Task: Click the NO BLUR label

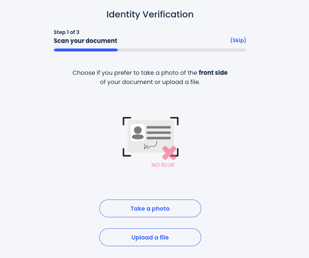Action: [163, 165]
